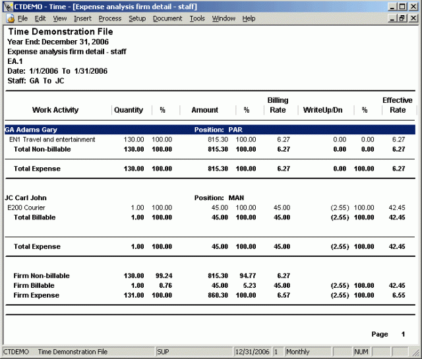Click the scrollbar down arrow
Viewport: 422px width, 359px height.
[417, 341]
